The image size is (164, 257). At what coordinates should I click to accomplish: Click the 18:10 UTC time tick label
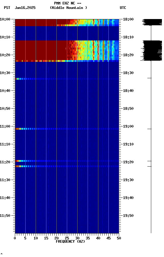(128, 37)
